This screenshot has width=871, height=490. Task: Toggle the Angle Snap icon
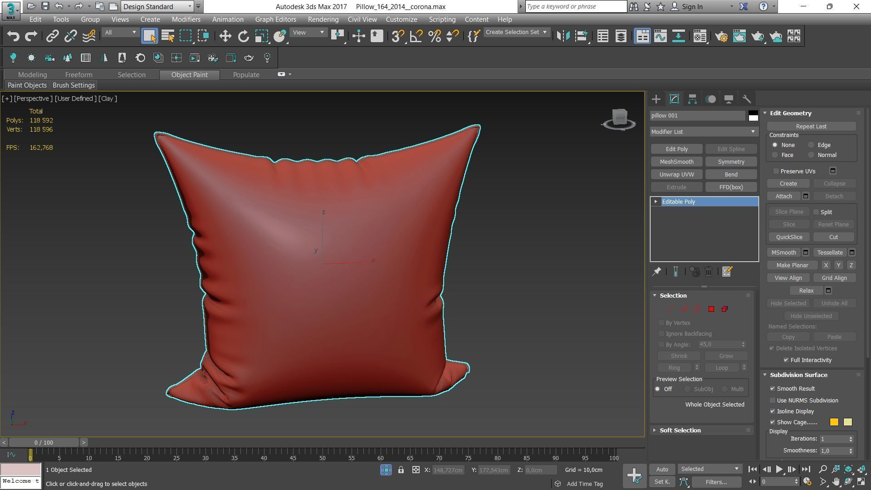[x=416, y=36]
